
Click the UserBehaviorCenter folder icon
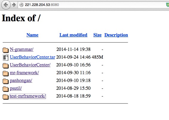pos(6,66)
